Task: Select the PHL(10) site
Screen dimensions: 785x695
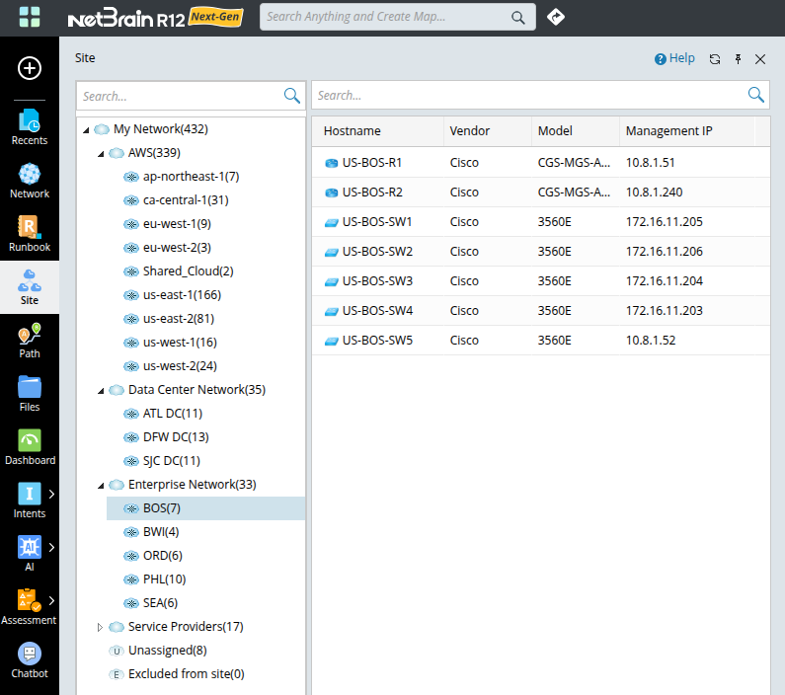Action: 164,579
